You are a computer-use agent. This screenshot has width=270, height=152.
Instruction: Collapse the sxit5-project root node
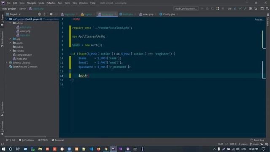[7, 19]
